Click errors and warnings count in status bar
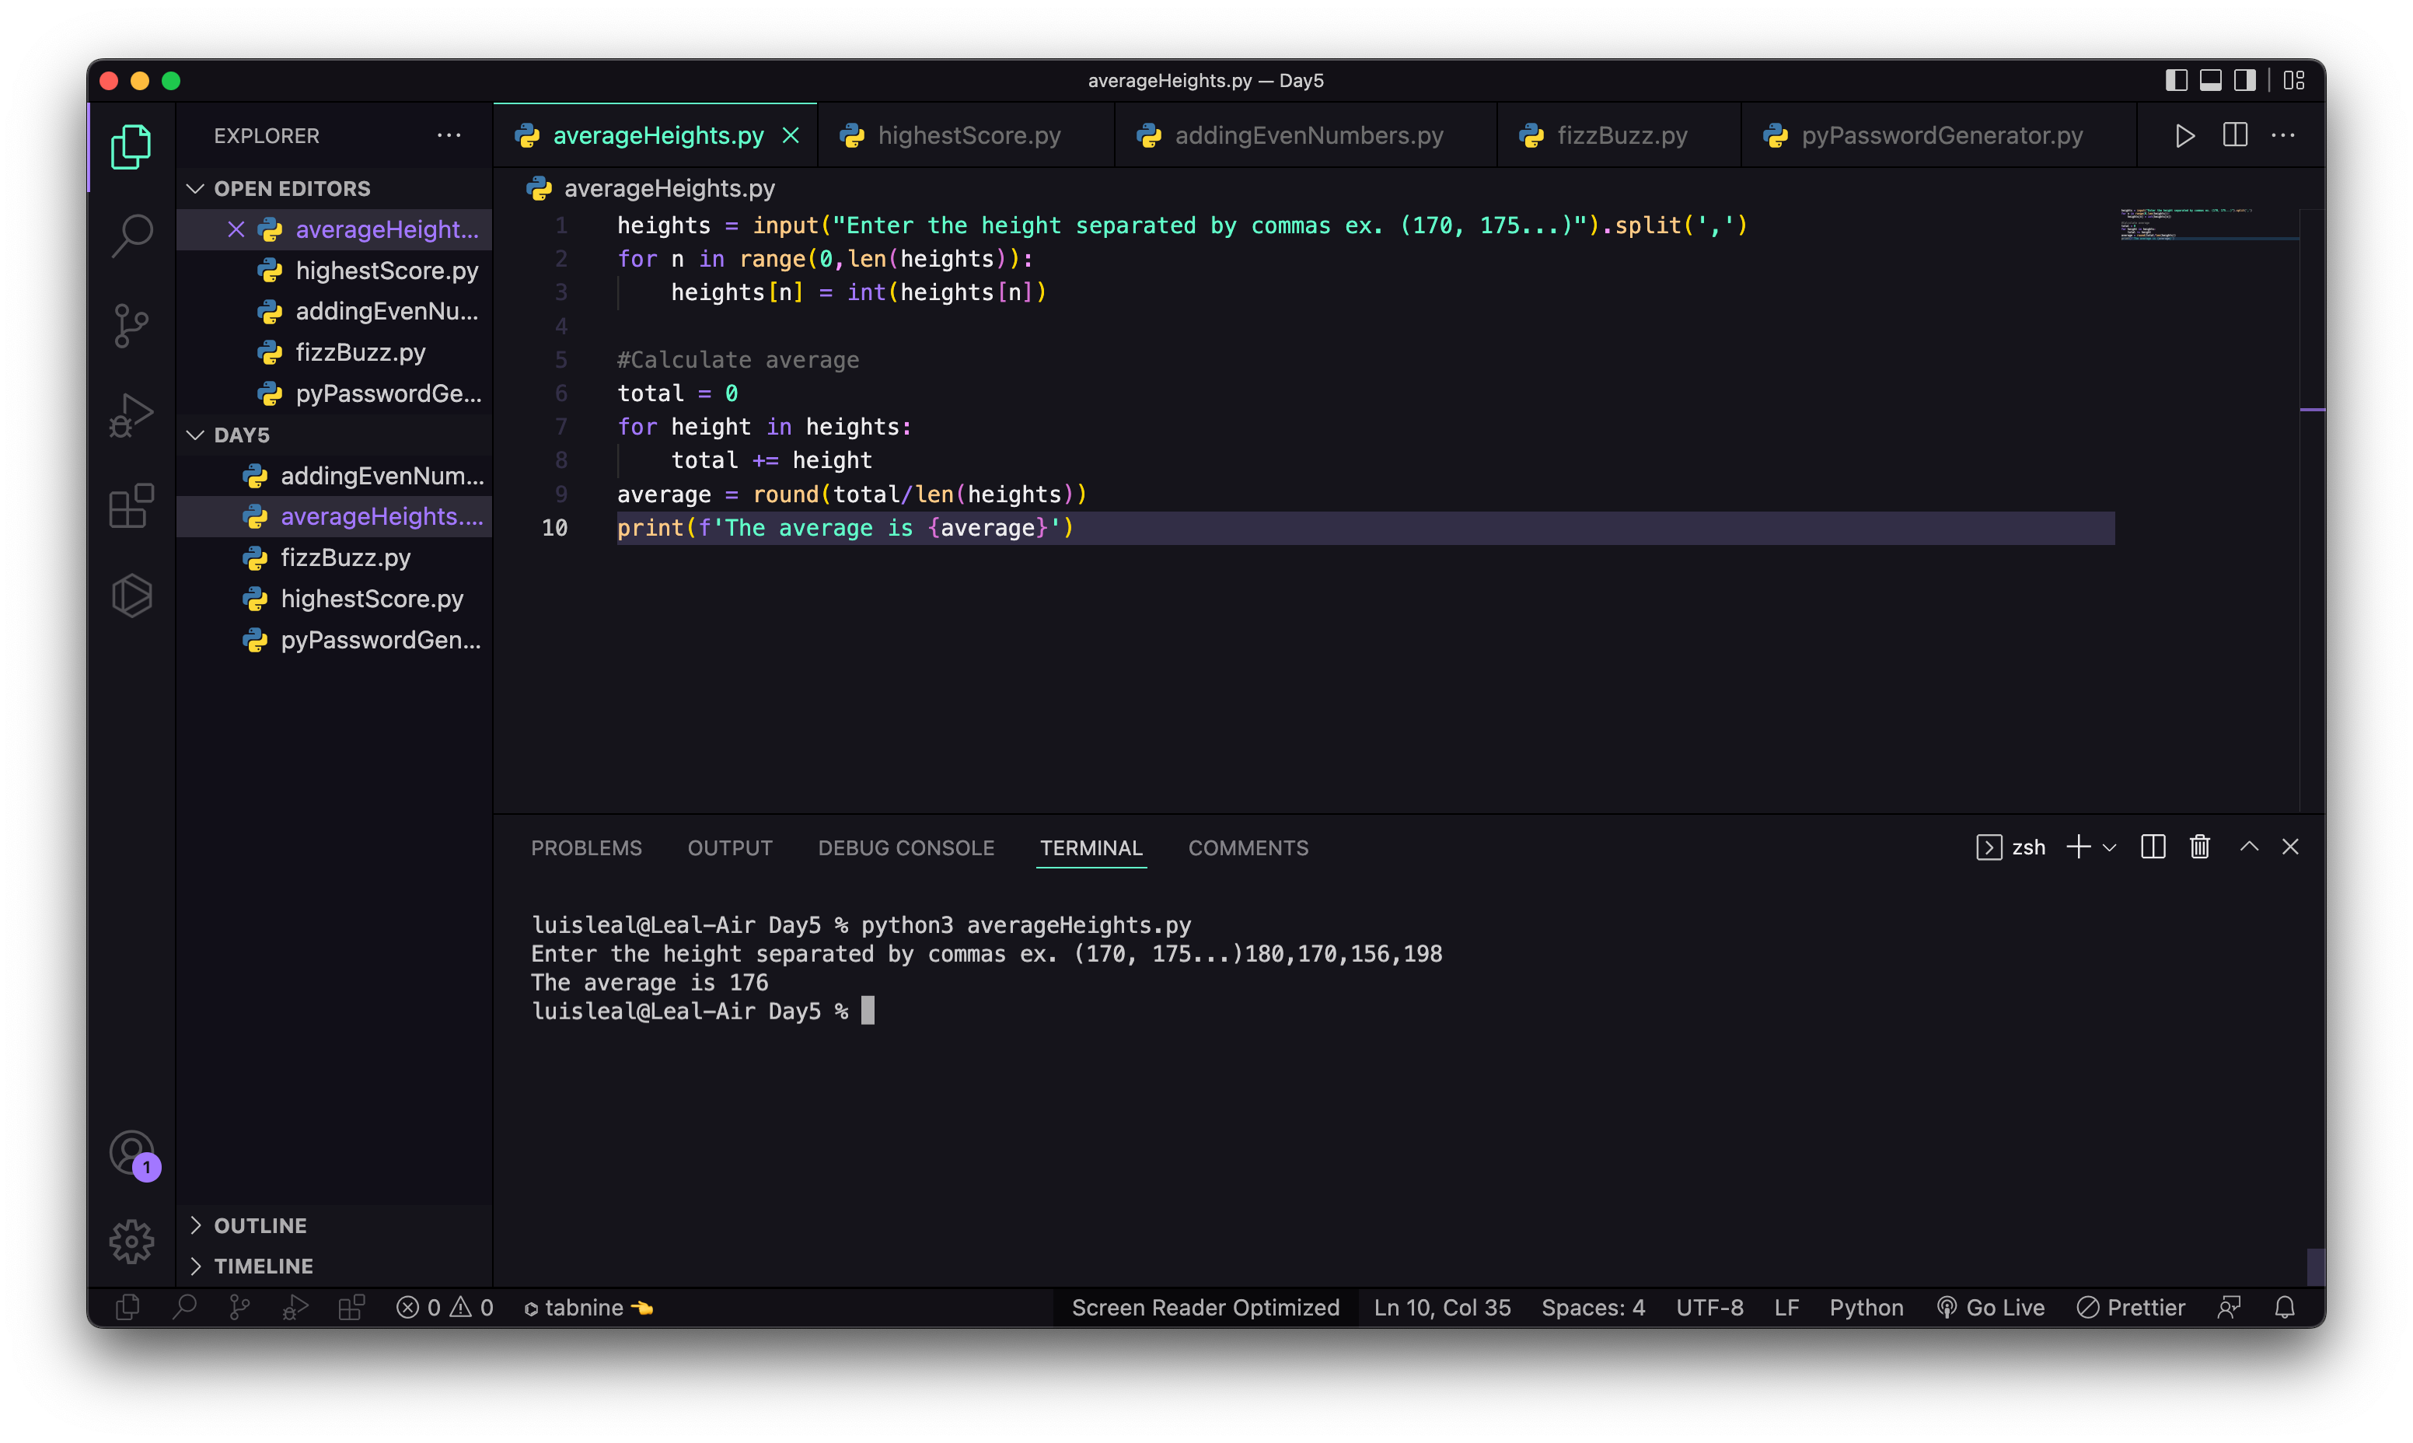Screen dimensions: 2413x1443 point(445,1308)
